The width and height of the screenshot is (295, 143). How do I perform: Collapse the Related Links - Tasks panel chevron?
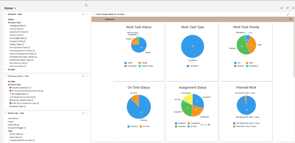tap(6, 113)
